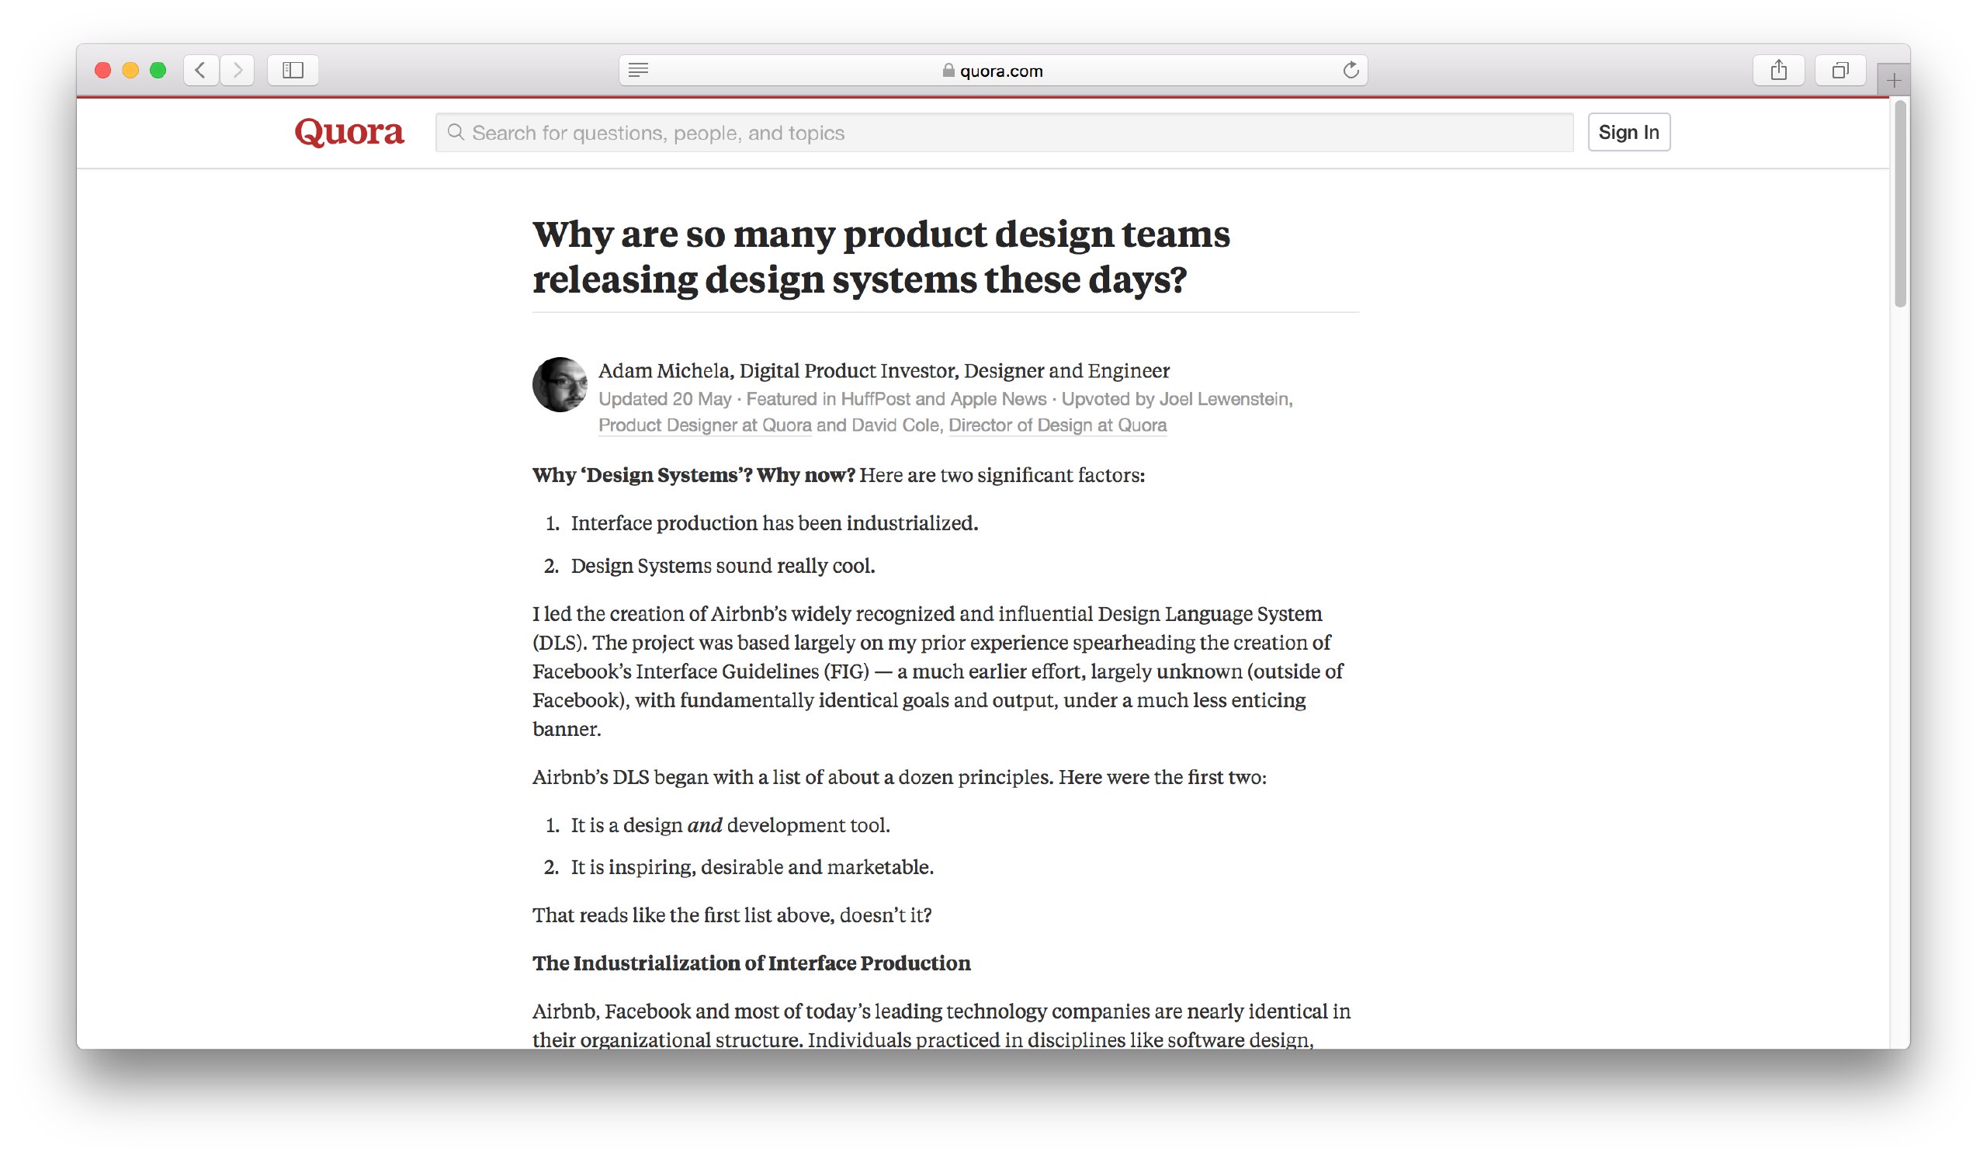The height and width of the screenshot is (1159, 1987).
Task: Open the Share button in toolbar
Action: point(1779,70)
